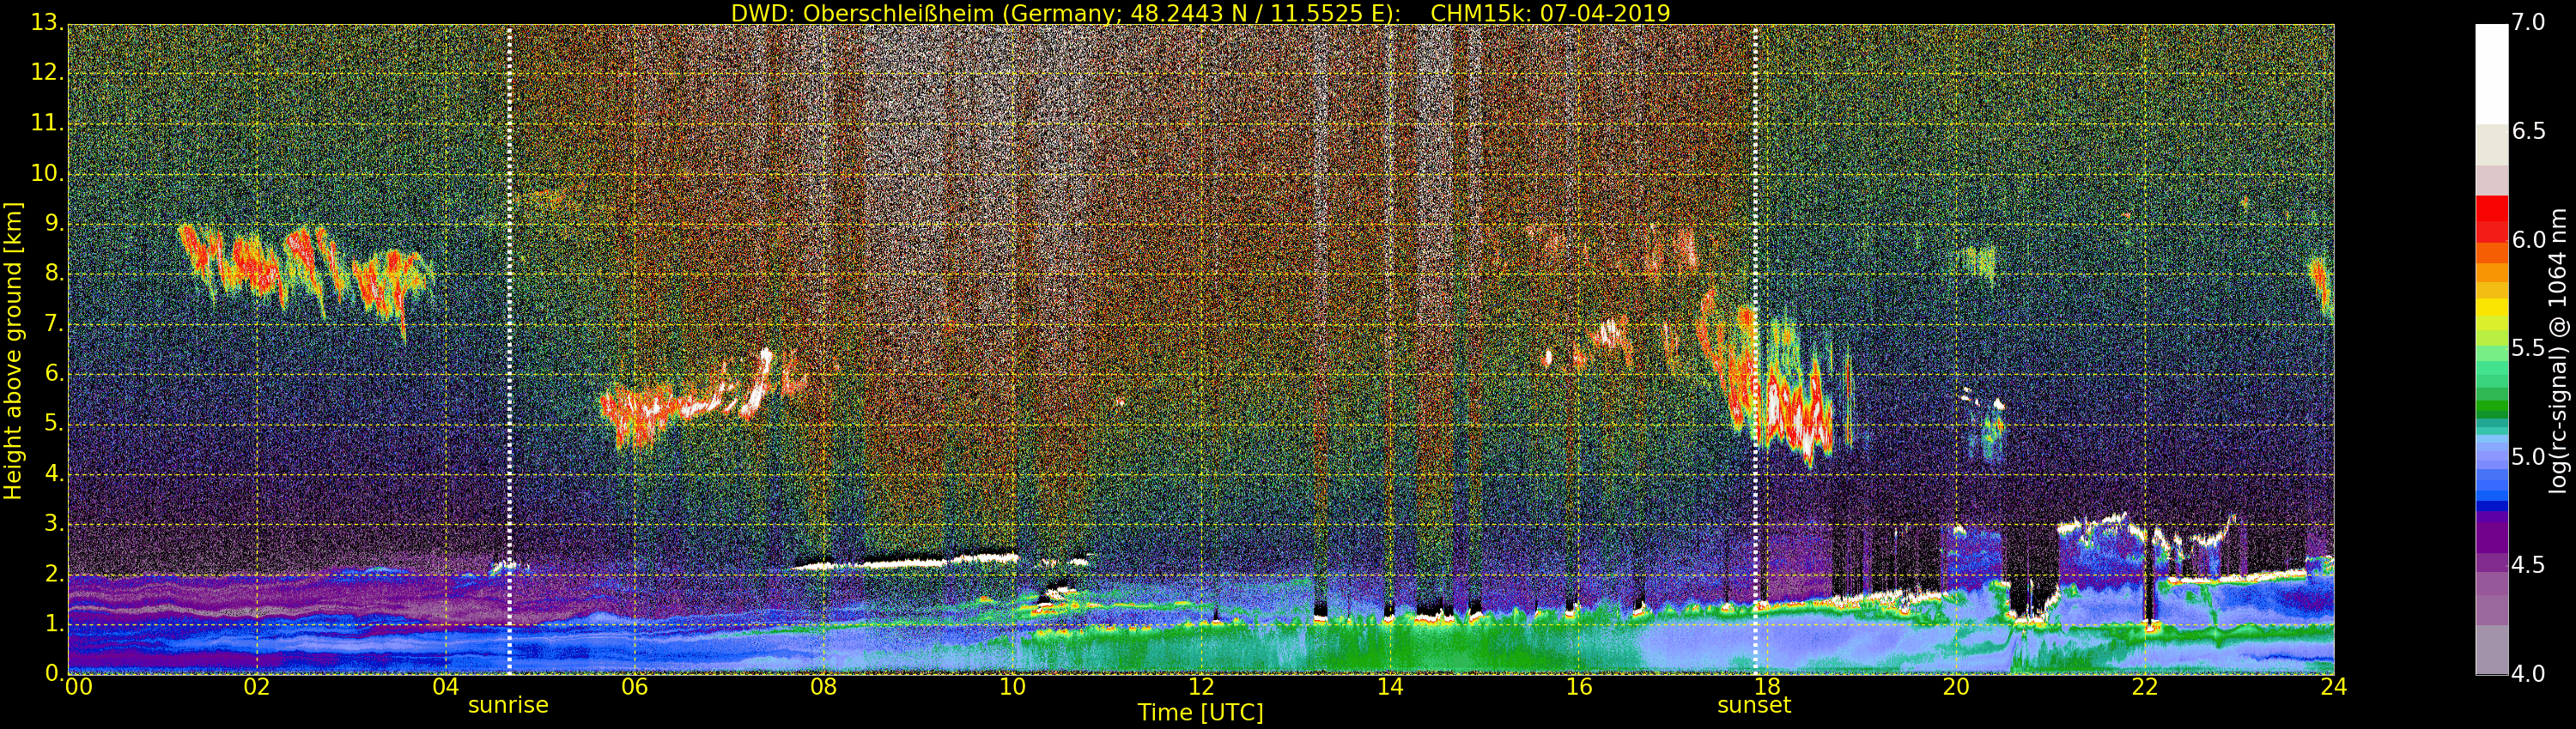
Task: Click the 'Time [UTC]' axis label
Action: (1200, 712)
